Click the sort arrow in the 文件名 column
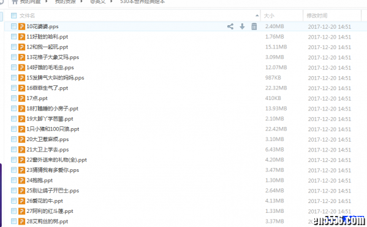 [x=257, y=16]
